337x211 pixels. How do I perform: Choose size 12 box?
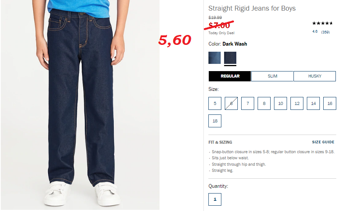[297, 103]
